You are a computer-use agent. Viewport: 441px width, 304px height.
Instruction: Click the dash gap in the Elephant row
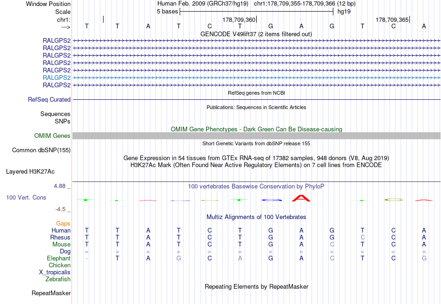(87, 259)
